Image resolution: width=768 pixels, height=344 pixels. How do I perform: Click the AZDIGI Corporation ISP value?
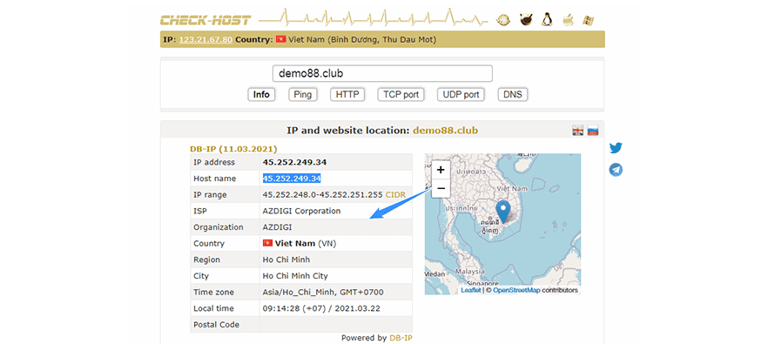301,211
